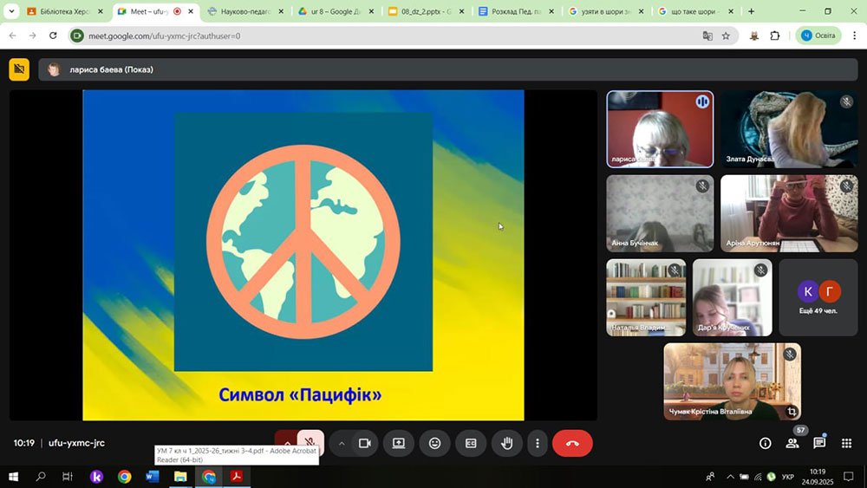
Task: Reload the Meet page
Action: (53, 36)
